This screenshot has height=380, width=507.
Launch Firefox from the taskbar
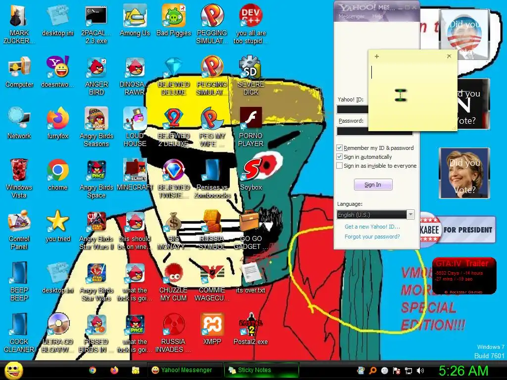pos(114,370)
